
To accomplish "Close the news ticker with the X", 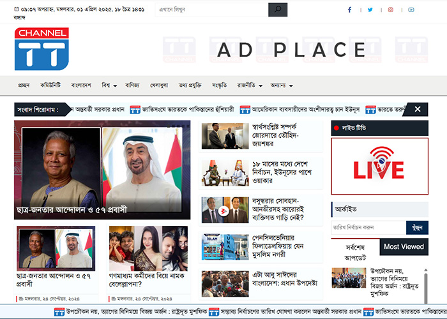I will 417,109.
